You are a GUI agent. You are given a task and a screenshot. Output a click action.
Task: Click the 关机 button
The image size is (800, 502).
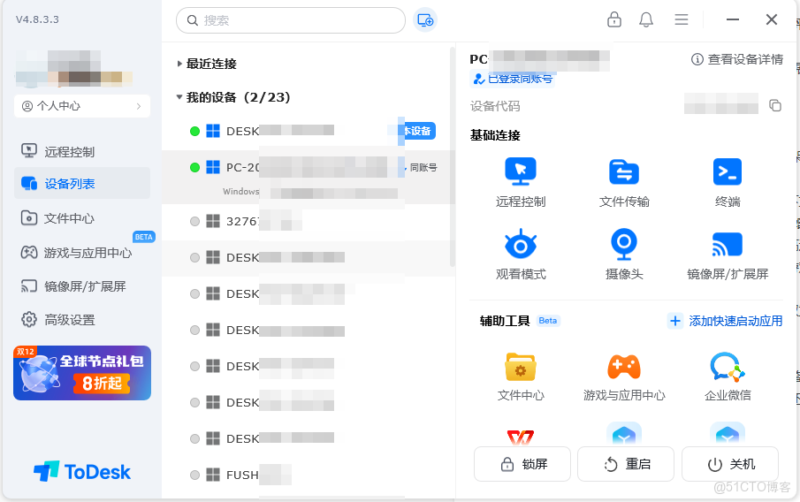click(730, 464)
